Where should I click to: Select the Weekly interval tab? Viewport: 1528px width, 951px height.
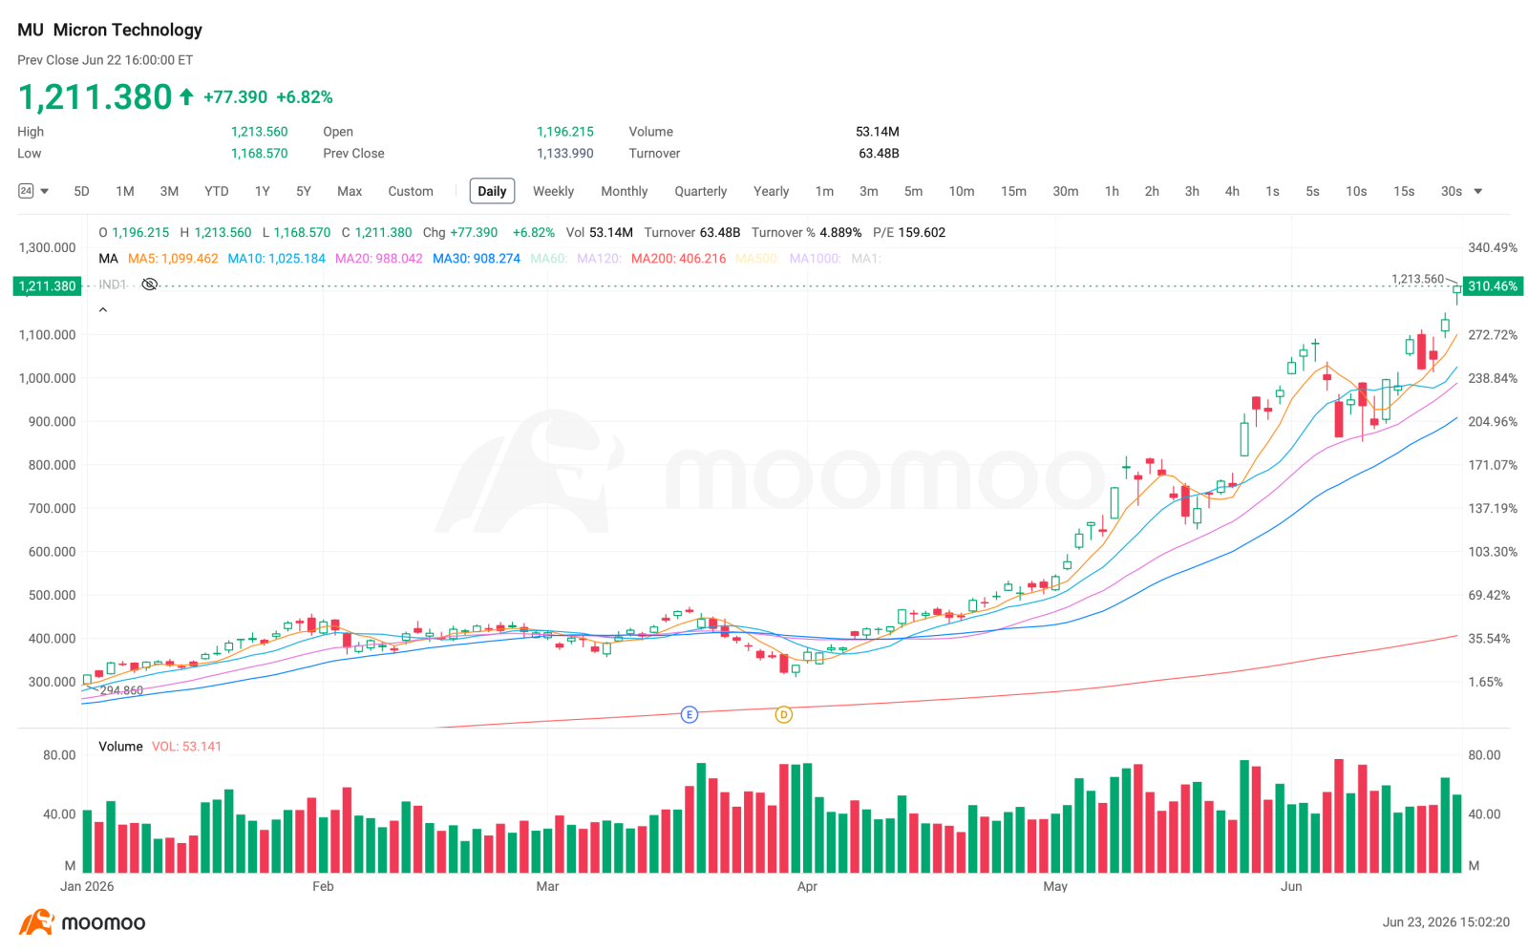[x=553, y=191]
